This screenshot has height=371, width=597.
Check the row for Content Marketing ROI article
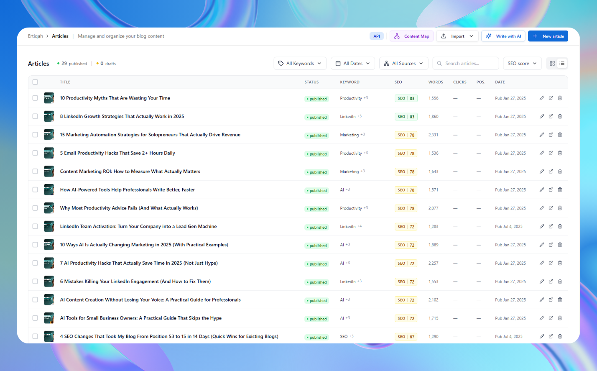click(x=35, y=171)
